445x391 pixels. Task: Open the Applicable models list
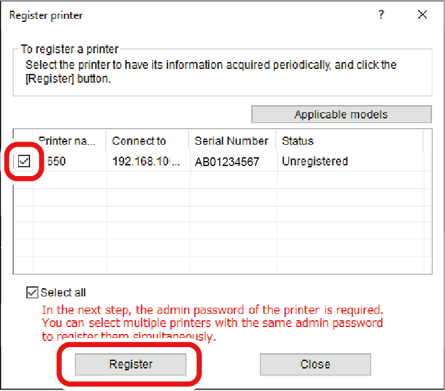pos(341,114)
